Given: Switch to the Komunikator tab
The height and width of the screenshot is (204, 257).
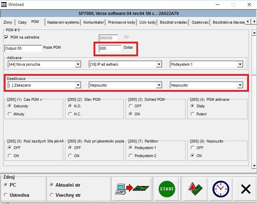Looking at the screenshot, I should [94, 22].
